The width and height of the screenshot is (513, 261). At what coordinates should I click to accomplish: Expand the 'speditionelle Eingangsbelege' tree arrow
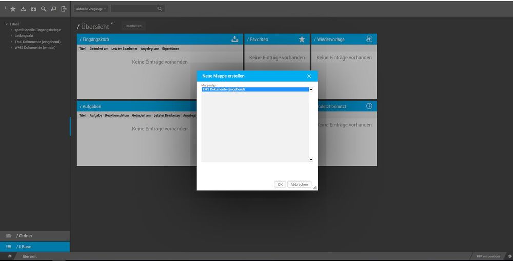pyautogui.click(x=11, y=30)
